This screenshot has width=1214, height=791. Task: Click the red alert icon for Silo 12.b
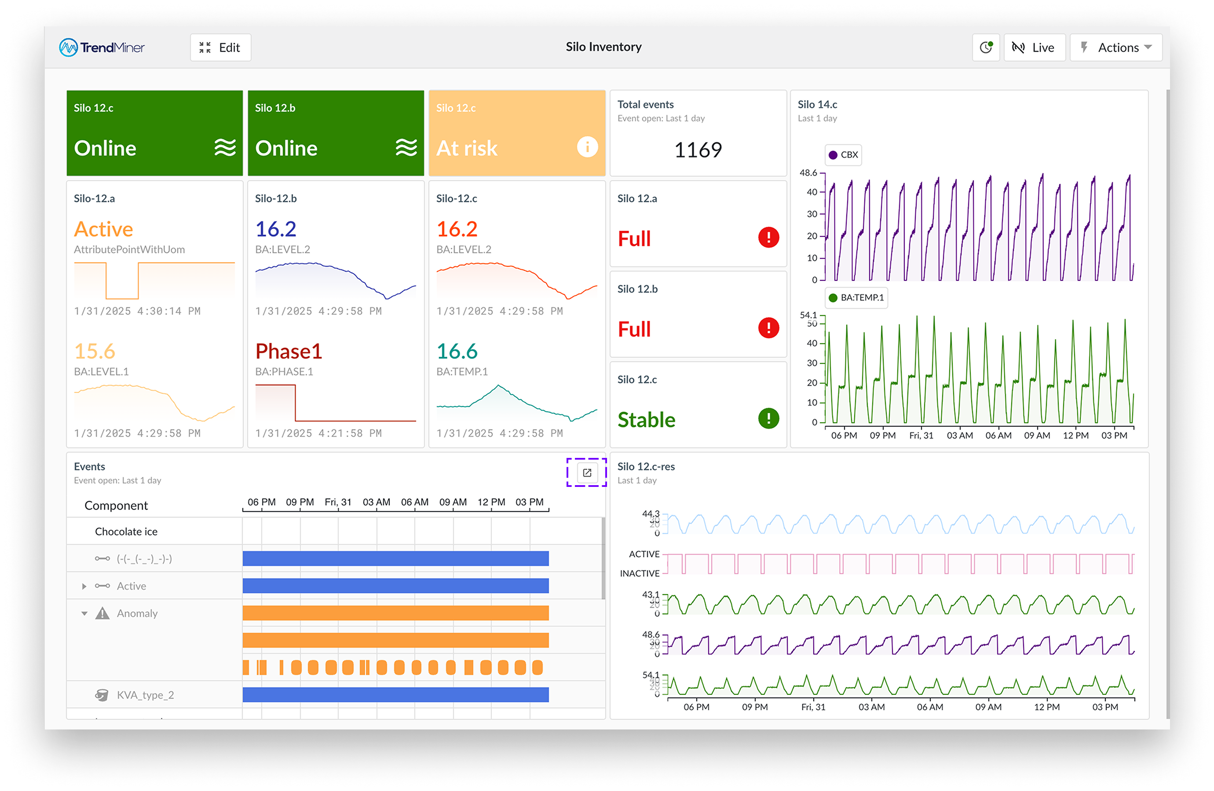click(768, 328)
